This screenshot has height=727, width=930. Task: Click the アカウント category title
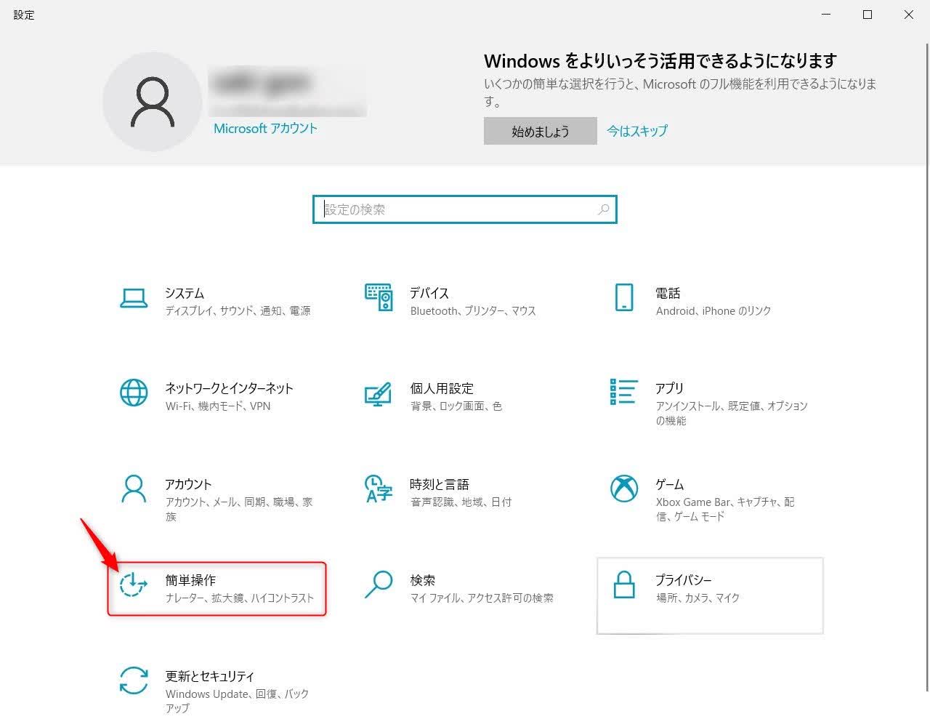pyautogui.click(x=188, y=484)
